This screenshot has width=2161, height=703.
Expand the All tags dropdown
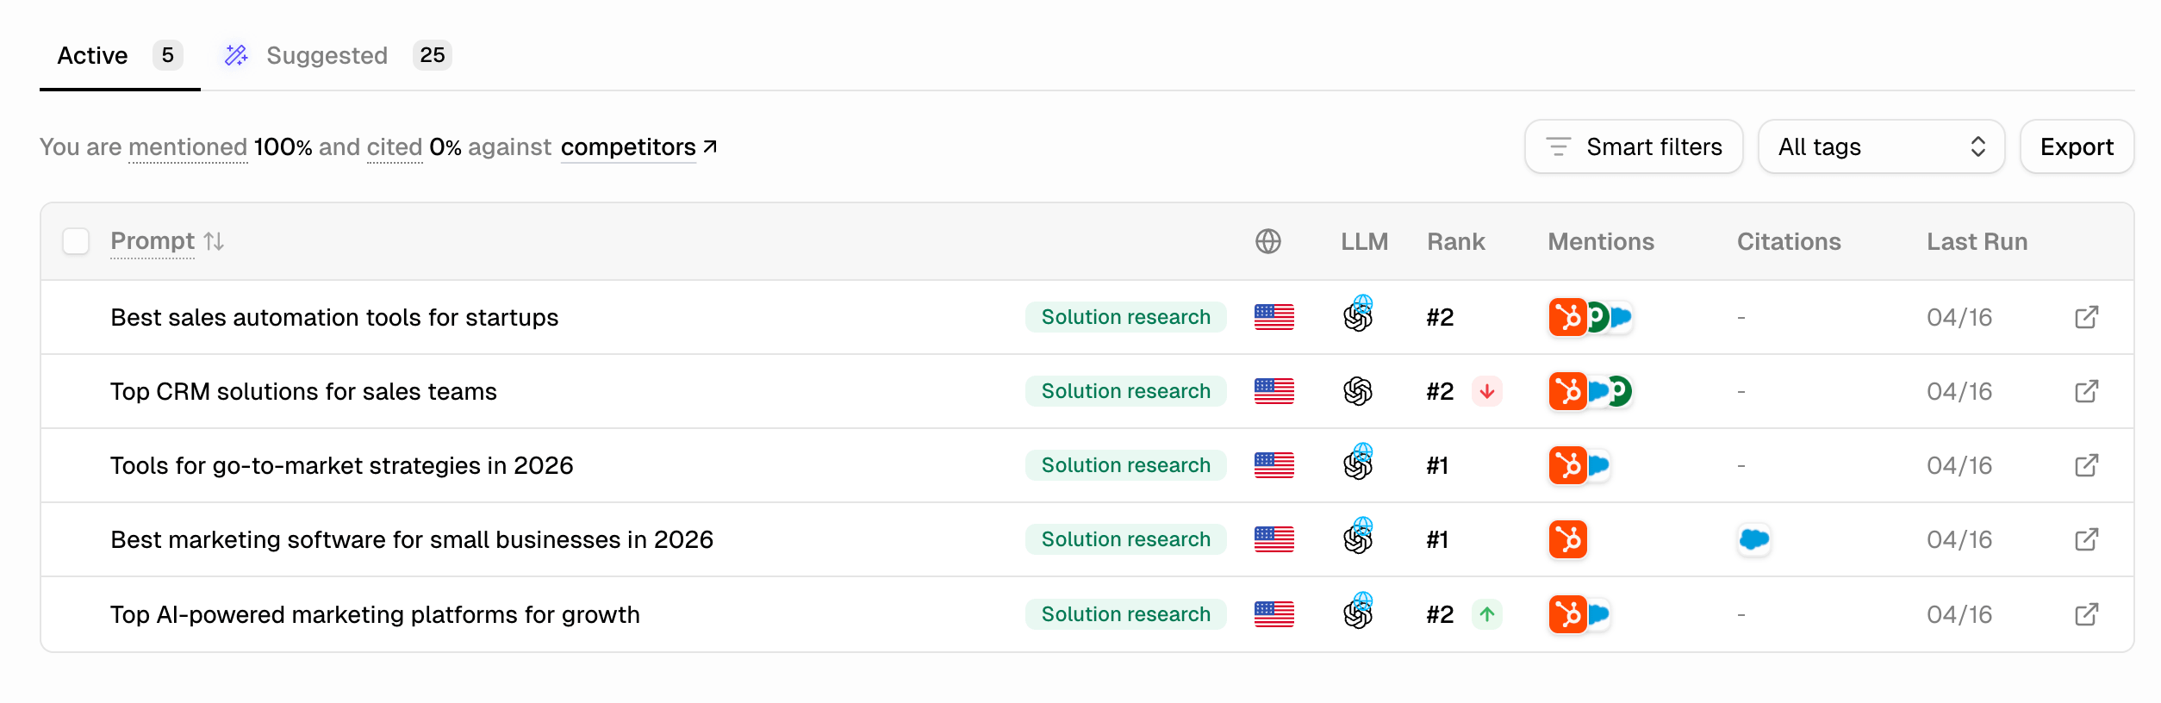[1881, 147]
